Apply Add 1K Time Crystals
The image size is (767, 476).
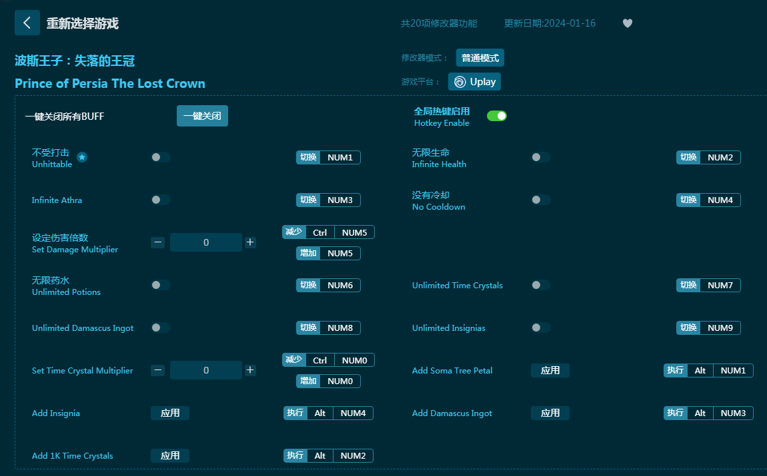click(169, 455)
